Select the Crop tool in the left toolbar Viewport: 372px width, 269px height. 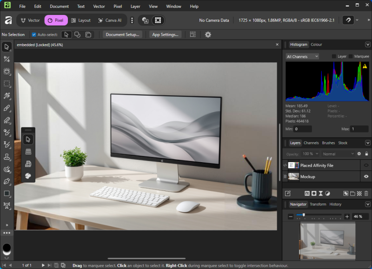coord(7,59)
